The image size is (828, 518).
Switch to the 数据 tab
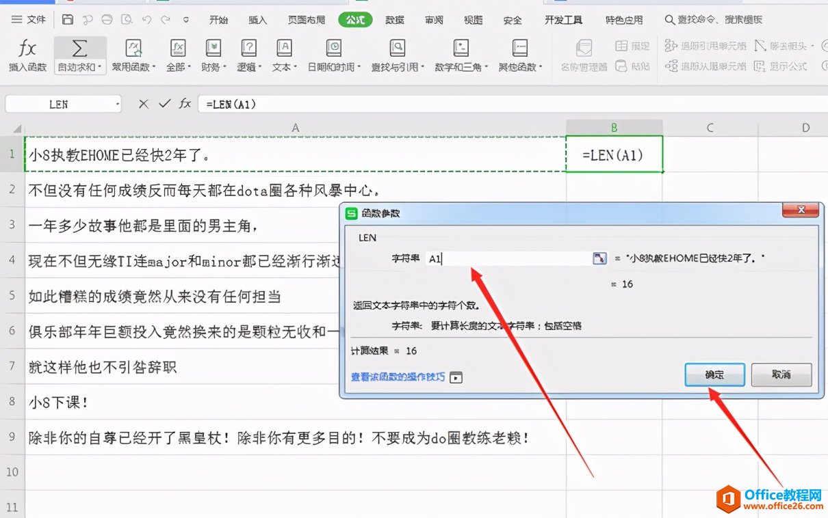[395, 20]
